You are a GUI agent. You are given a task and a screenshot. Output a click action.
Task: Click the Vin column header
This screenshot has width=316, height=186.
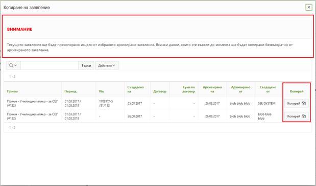click(101, 91)
